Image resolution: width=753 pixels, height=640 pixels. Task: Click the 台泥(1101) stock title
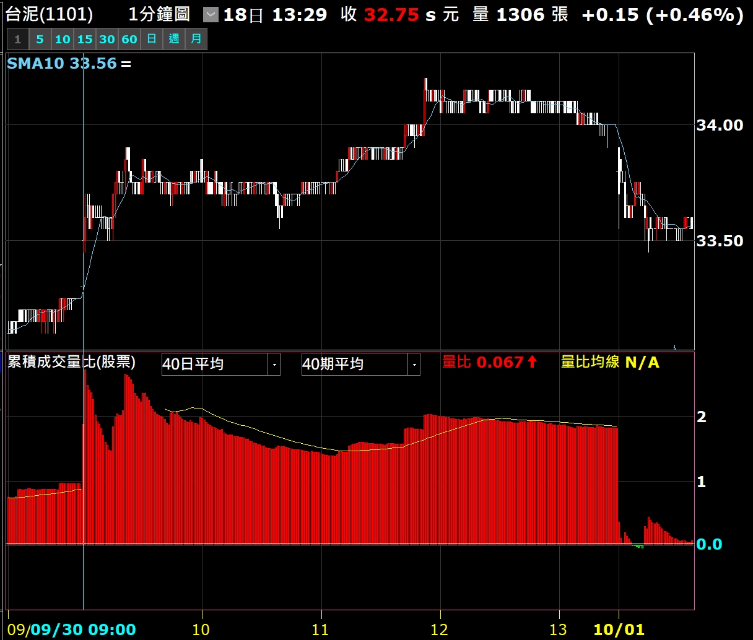point(50,15)
